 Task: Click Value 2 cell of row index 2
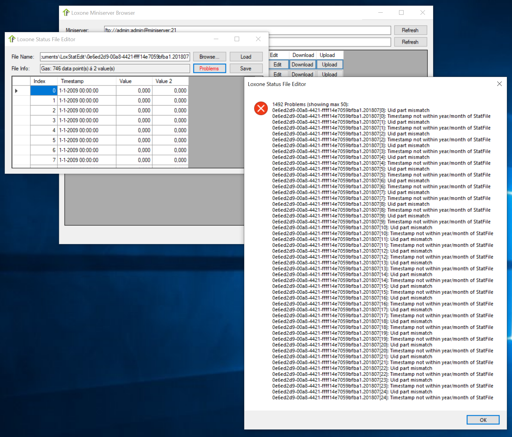pos(170,110)
